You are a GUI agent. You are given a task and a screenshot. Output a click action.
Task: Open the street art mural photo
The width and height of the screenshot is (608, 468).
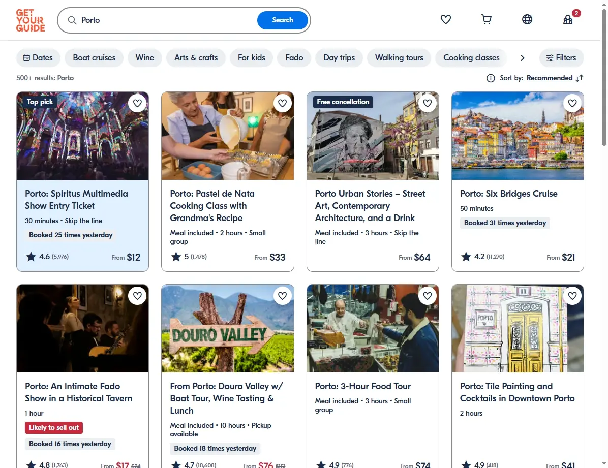click(373, 136)
